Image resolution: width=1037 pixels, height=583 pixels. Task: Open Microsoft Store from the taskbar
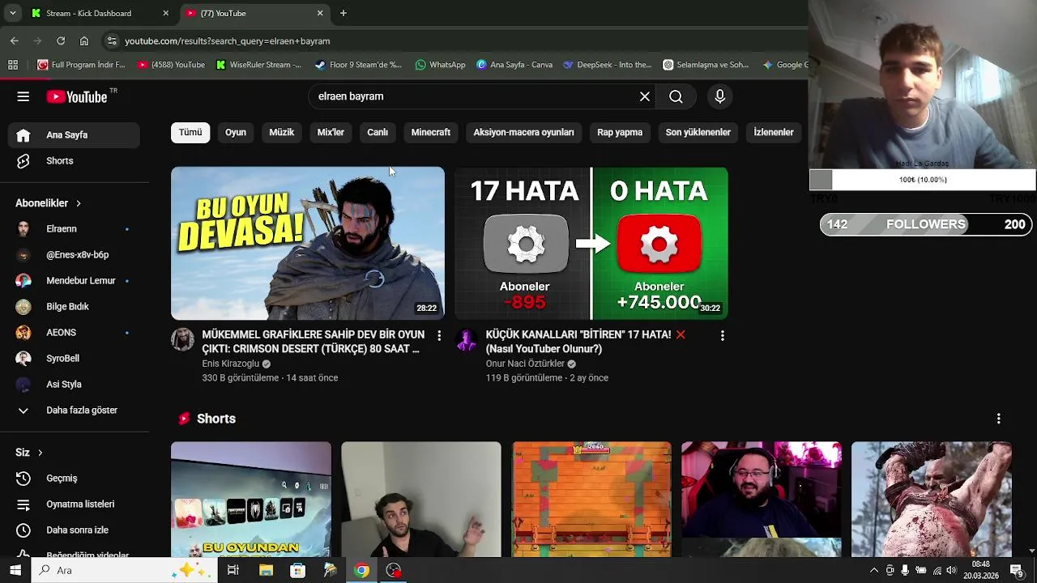(x=297, y=571)
